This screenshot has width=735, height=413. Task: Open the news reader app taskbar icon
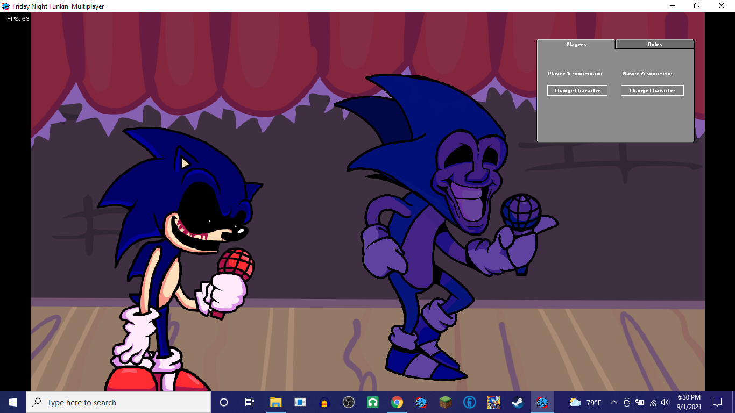pos(300,402)
